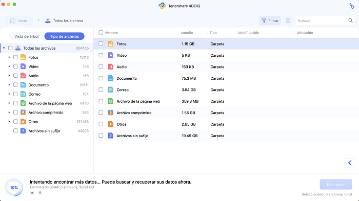Check Archivo comprimido list row checkbox
Screen dimensions: 359x201
tap(101, 113)
